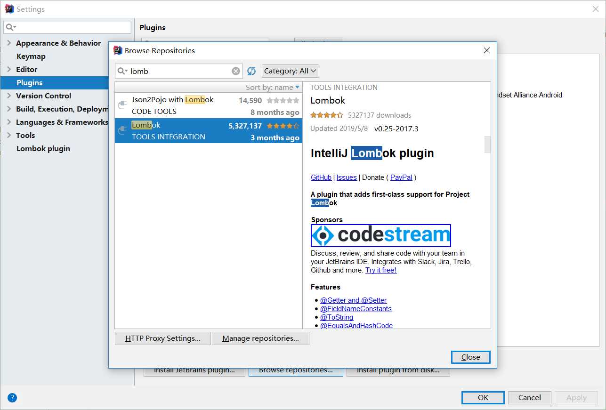Click HTTP Proxy Settings button
This screenshot has width=606, height=410.
click(x=163, y=338)
